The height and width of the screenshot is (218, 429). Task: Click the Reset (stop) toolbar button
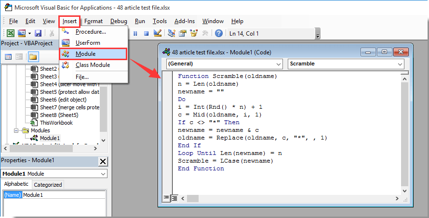tap(146, 33)
